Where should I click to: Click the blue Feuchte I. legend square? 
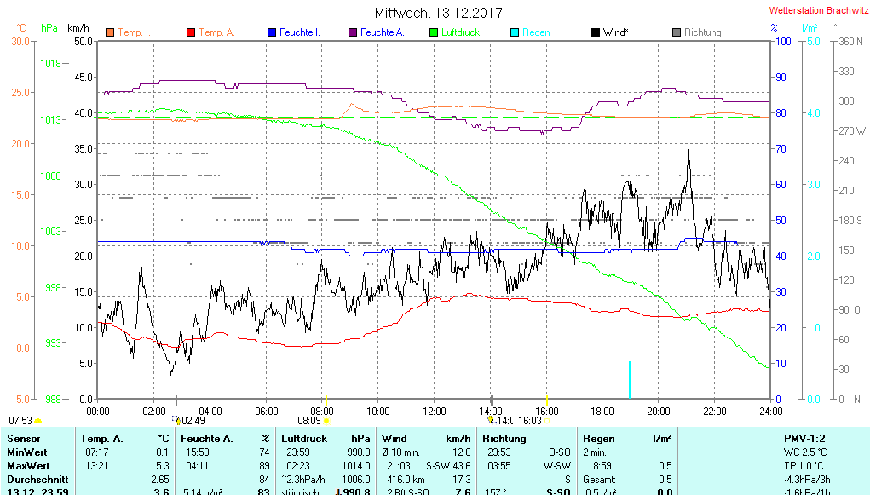[271, 32]
